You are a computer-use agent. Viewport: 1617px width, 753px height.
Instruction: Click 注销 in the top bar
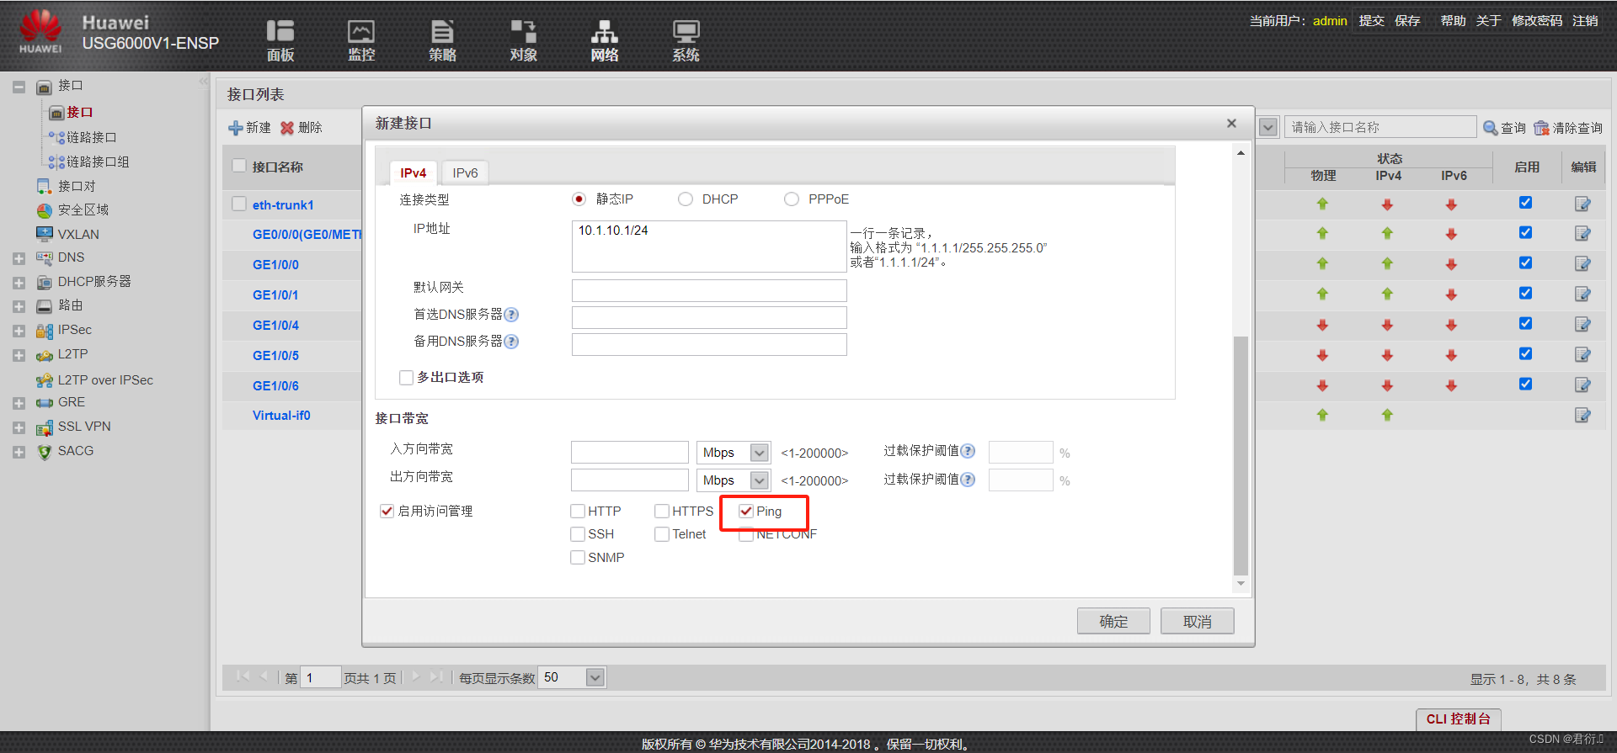(x=1585, y=21)
